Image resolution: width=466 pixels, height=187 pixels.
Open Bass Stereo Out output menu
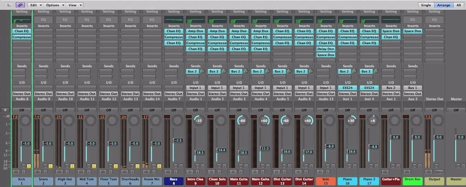point(174,93)
